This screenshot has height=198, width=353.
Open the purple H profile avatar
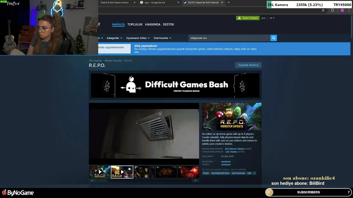click(x=342, y=10)
